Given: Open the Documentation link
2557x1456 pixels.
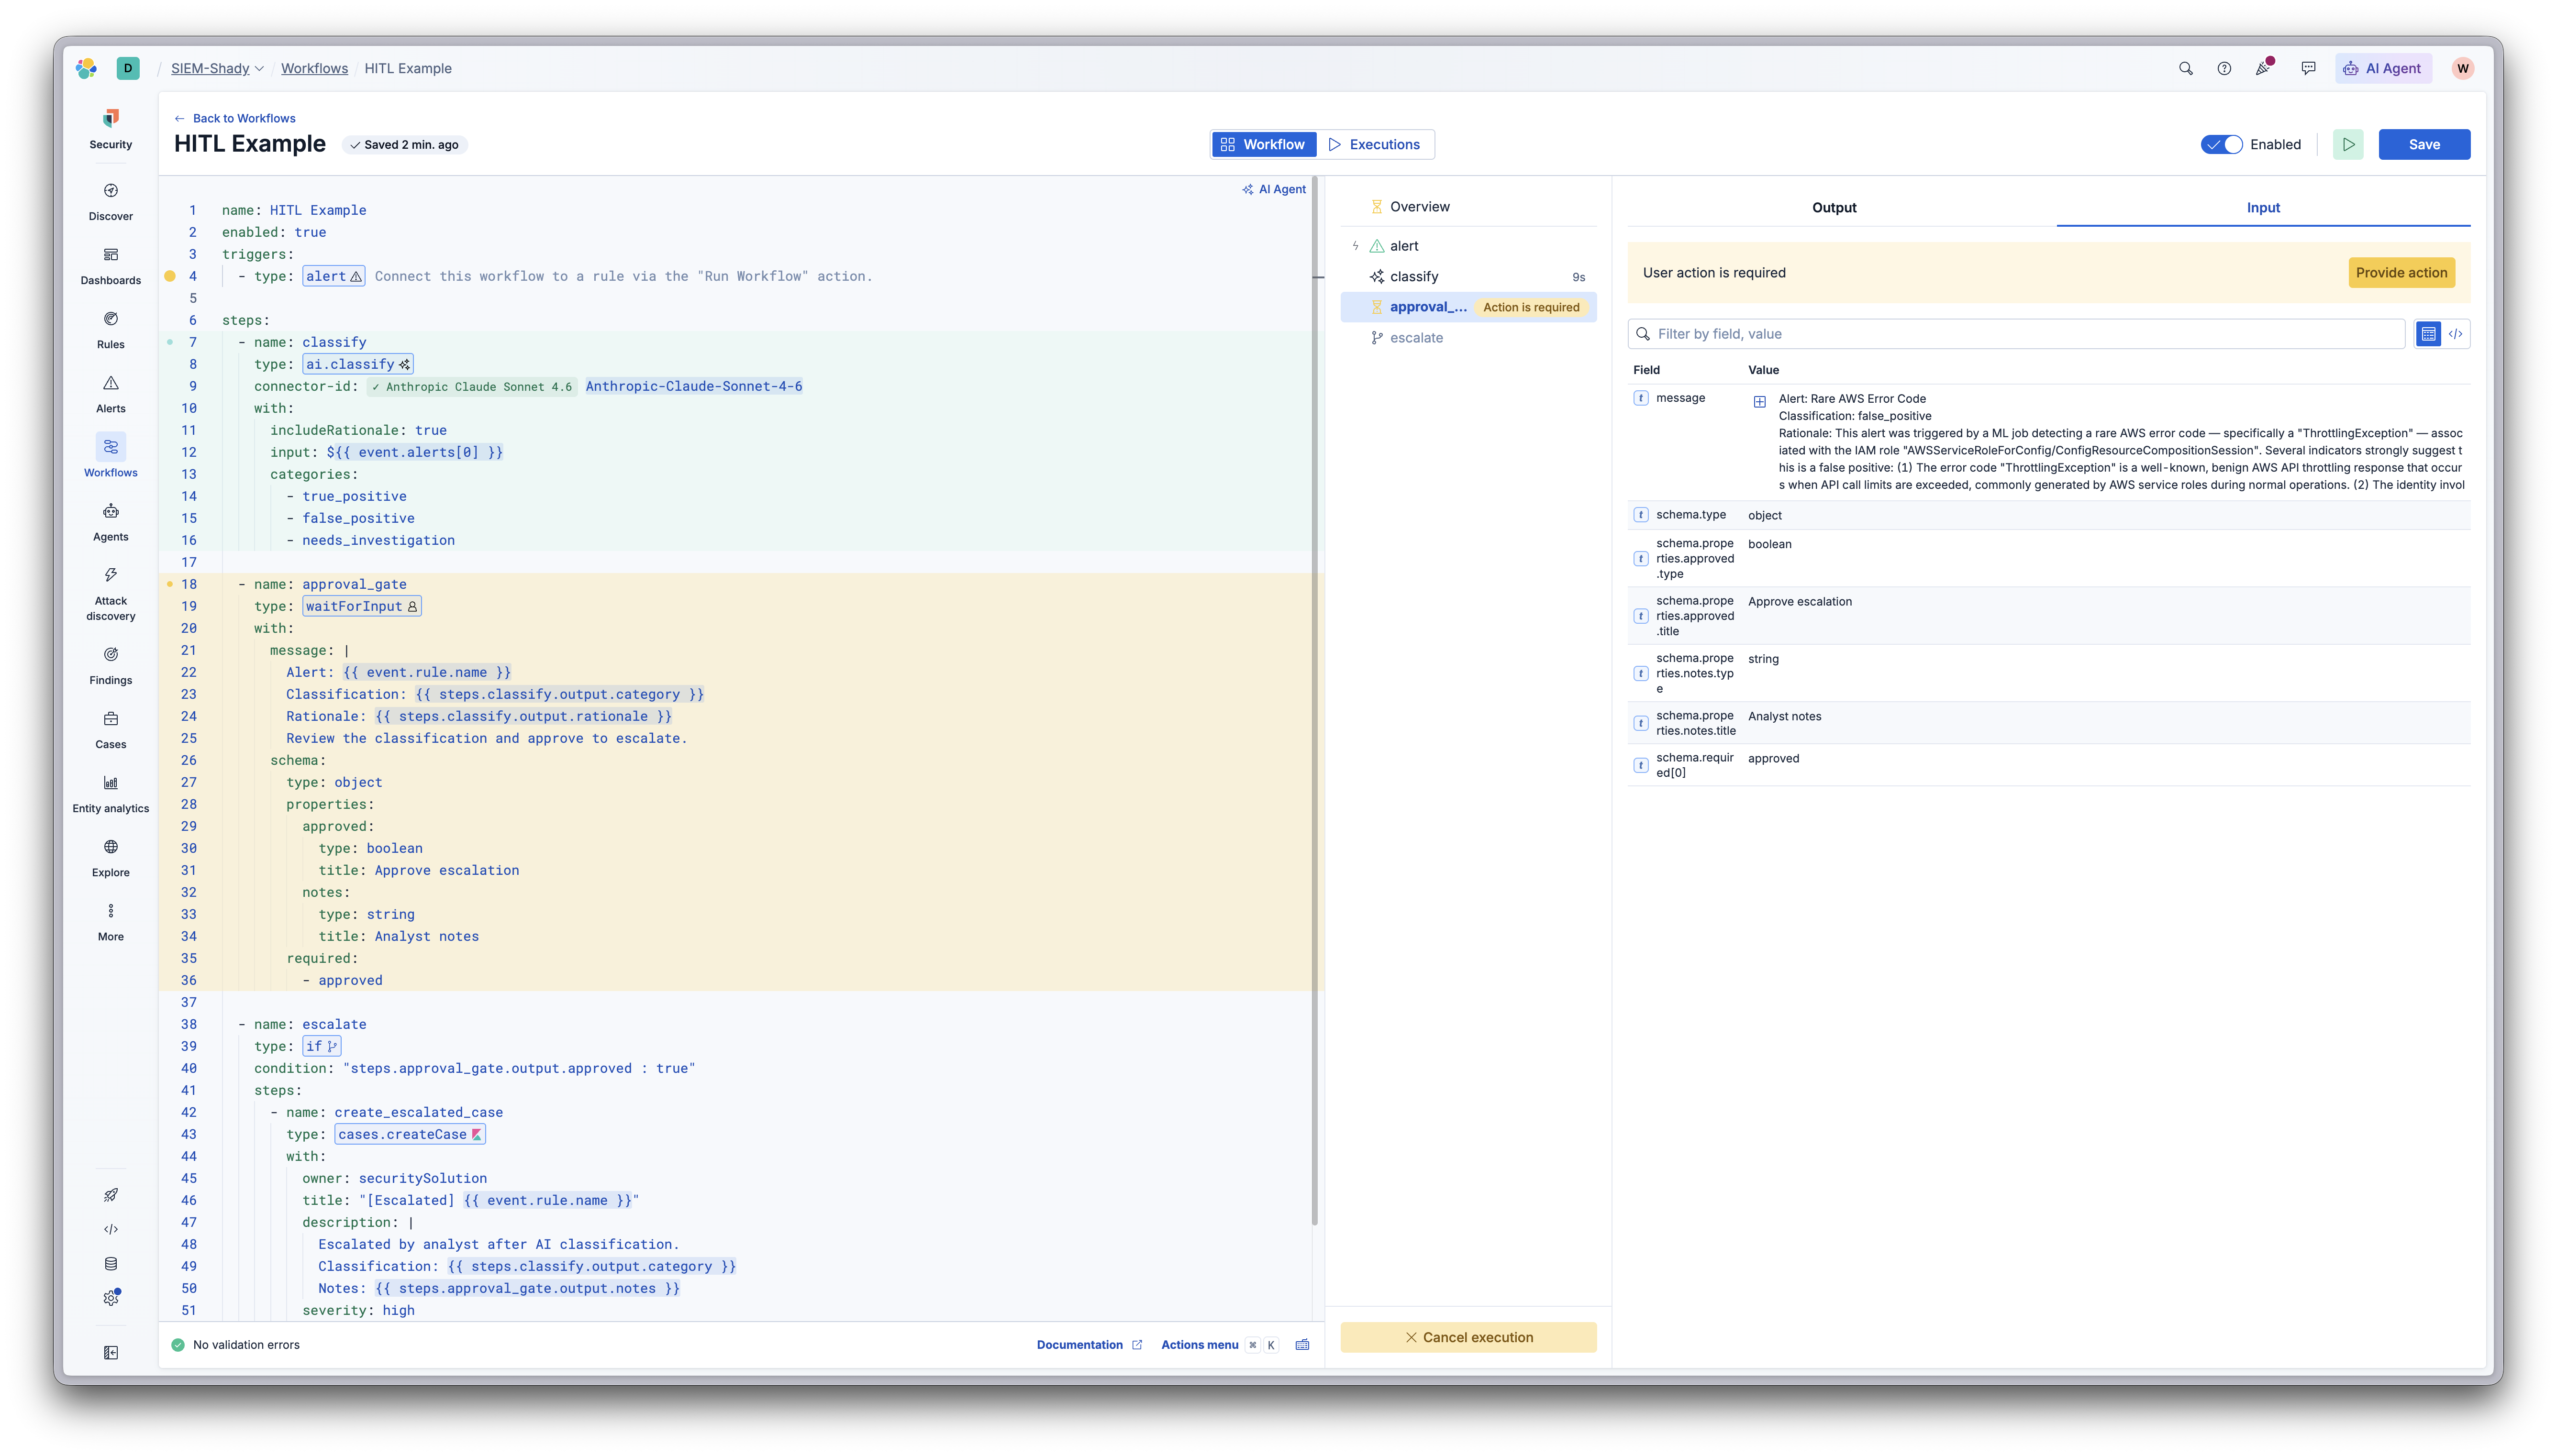Looking at the screenshot, I should pos(1089,1344).
